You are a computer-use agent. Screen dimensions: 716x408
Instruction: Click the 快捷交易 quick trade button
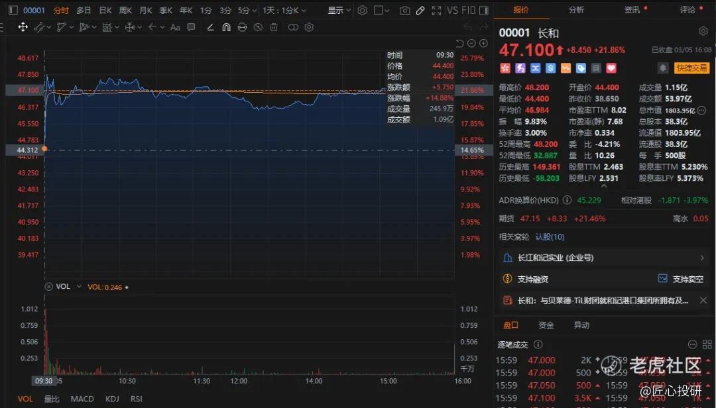coord(691,68)
